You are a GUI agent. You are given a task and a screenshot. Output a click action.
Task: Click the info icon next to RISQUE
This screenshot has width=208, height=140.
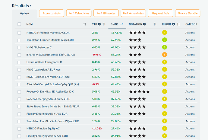tap(174, 24)
